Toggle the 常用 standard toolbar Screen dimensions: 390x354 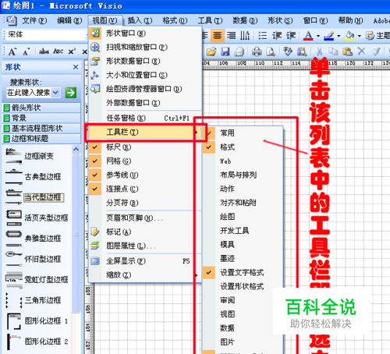(243, 133)
